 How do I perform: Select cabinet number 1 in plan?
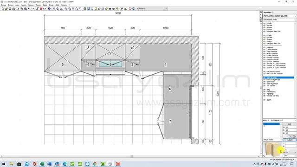click(166, 64)
